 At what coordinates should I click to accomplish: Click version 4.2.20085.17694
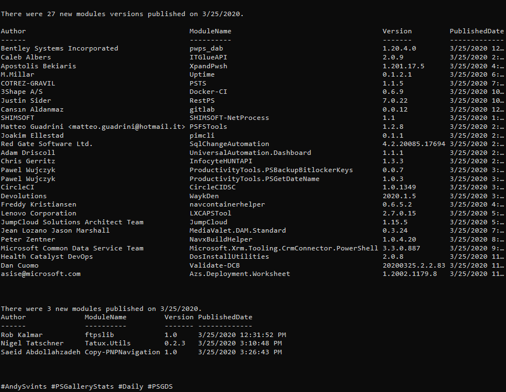click(414, 144)
